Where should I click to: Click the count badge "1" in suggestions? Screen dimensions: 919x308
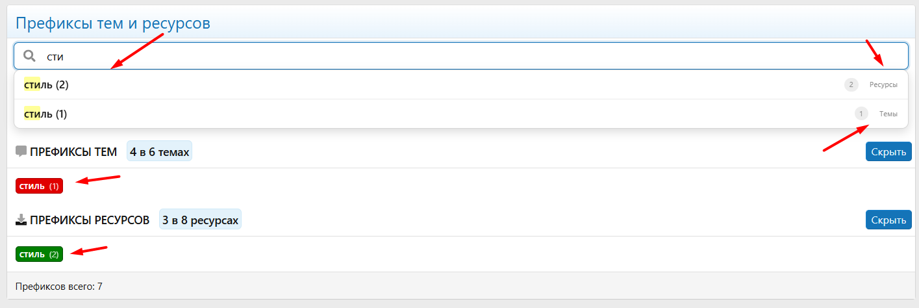(x=861, y=114)
